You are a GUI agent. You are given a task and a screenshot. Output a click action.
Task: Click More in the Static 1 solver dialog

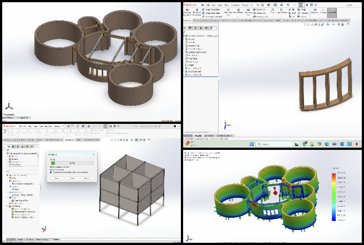[87, 179]
